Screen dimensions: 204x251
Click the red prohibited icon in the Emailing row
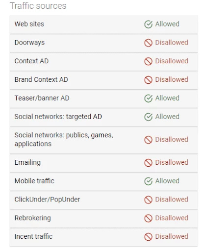point(148,163)
